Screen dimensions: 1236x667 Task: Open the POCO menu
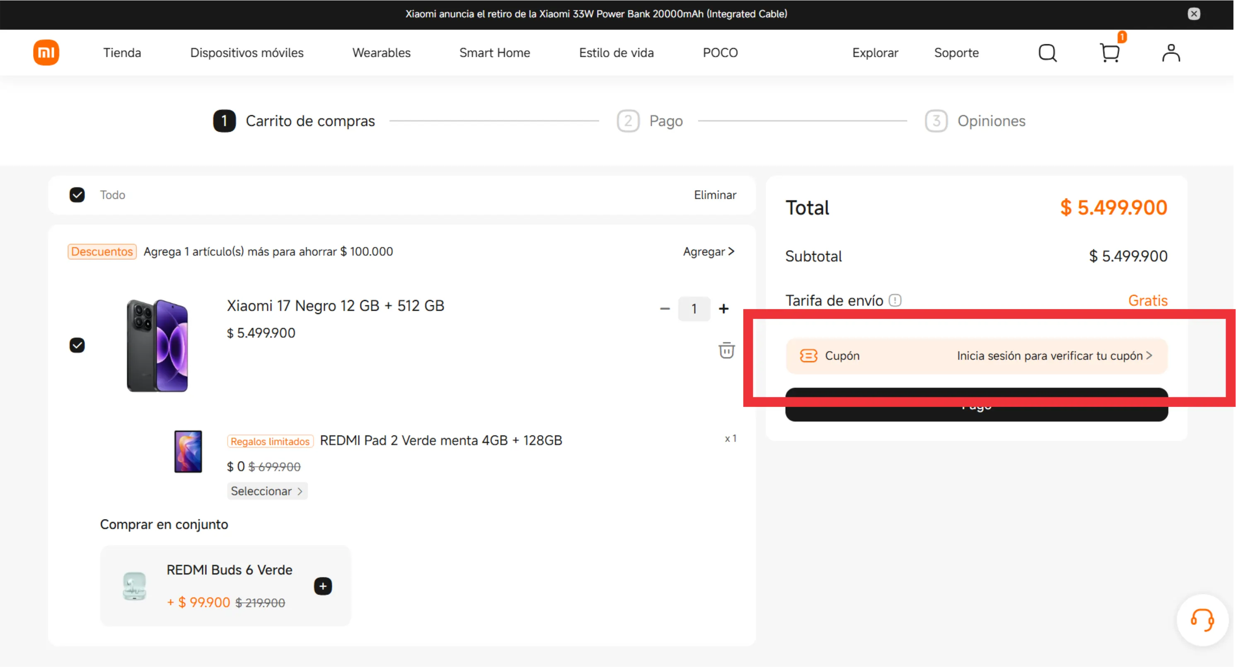[x=720, y=52]
